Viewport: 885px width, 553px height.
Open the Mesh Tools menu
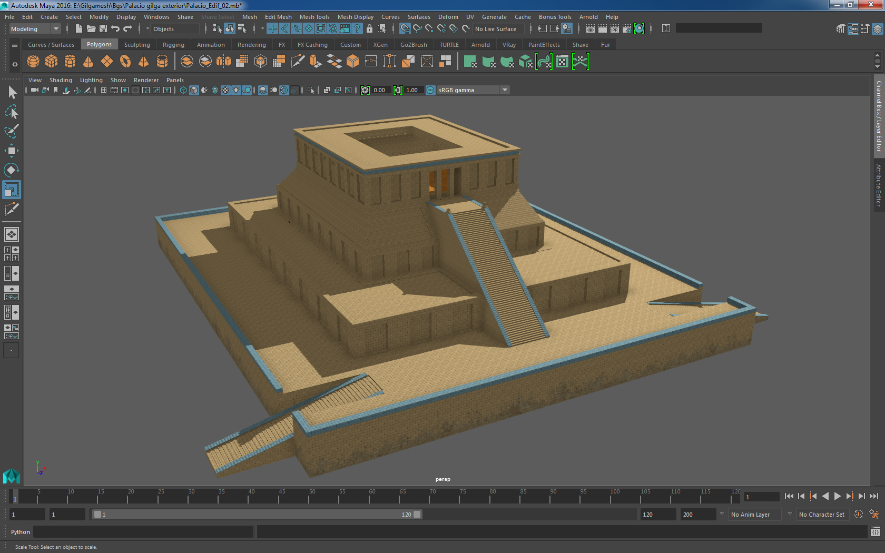[x=314, y=17]
